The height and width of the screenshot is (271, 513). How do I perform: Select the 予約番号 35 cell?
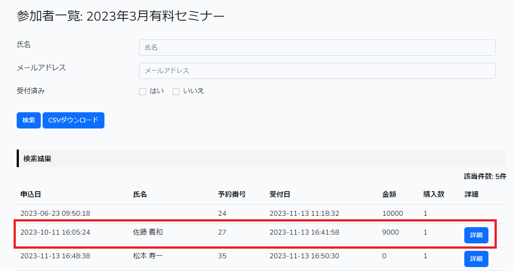(222, 256)
